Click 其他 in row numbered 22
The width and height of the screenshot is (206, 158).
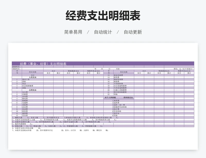(x=116, y=94)
